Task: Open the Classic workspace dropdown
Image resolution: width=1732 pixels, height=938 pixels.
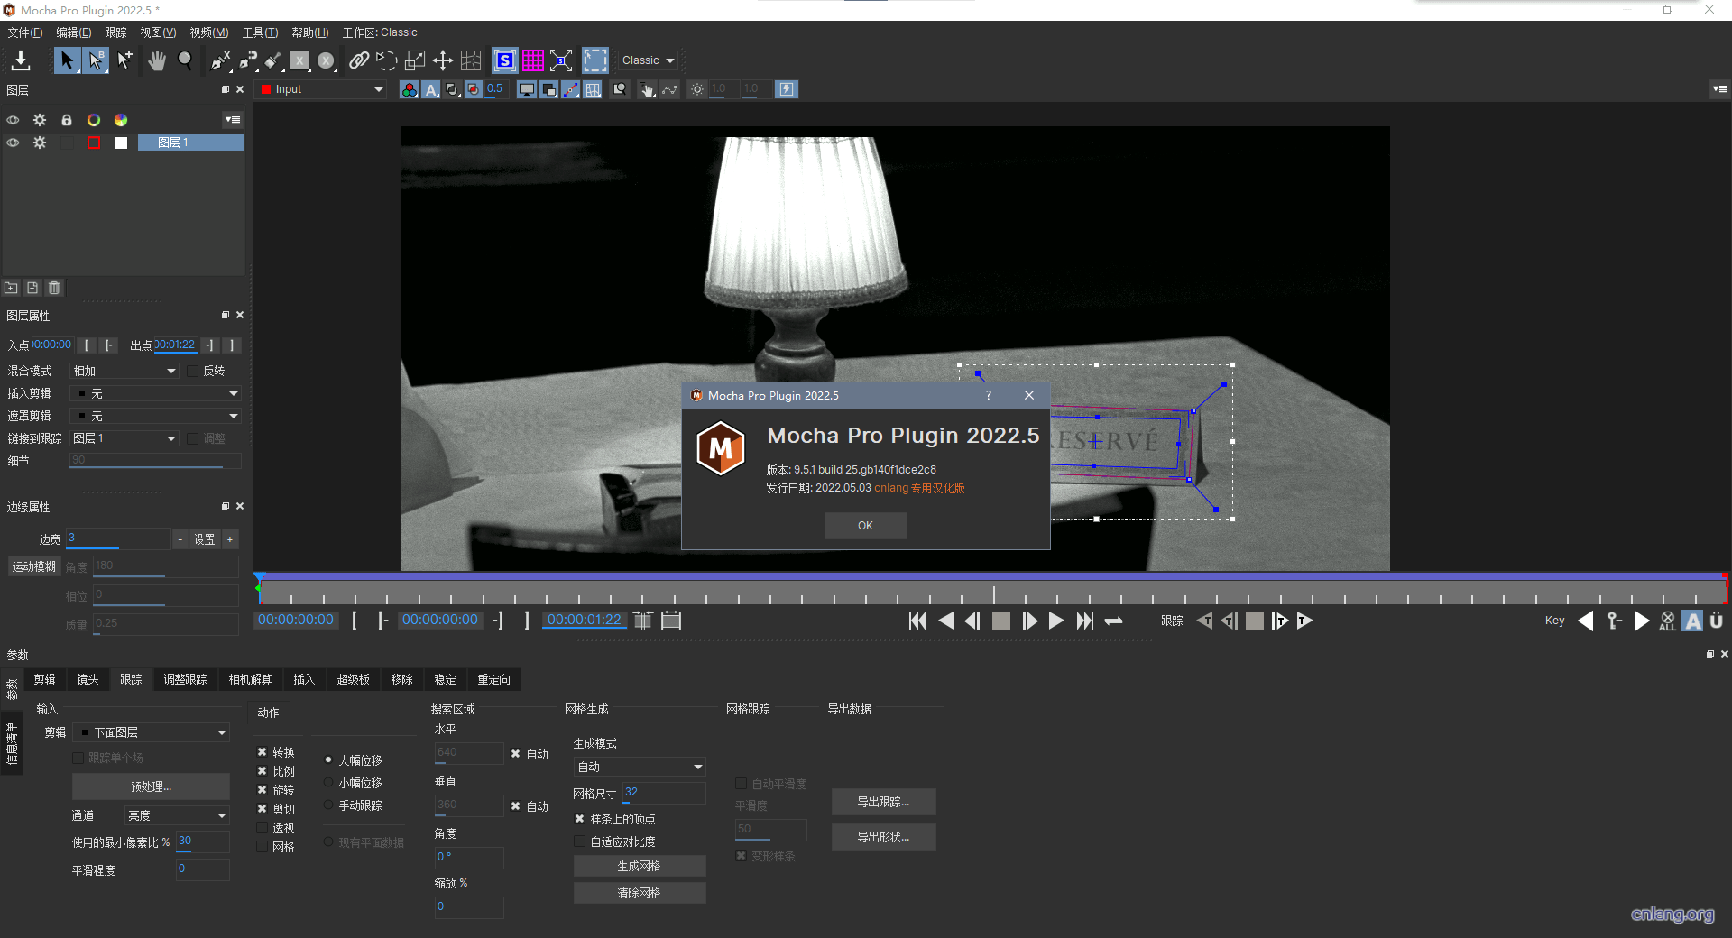Action: [649, 60]
